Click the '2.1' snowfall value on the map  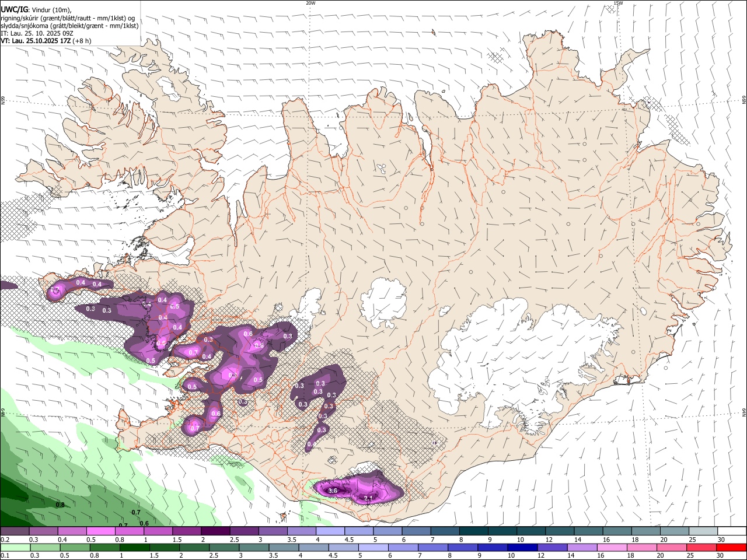click(x=368, y=498)
